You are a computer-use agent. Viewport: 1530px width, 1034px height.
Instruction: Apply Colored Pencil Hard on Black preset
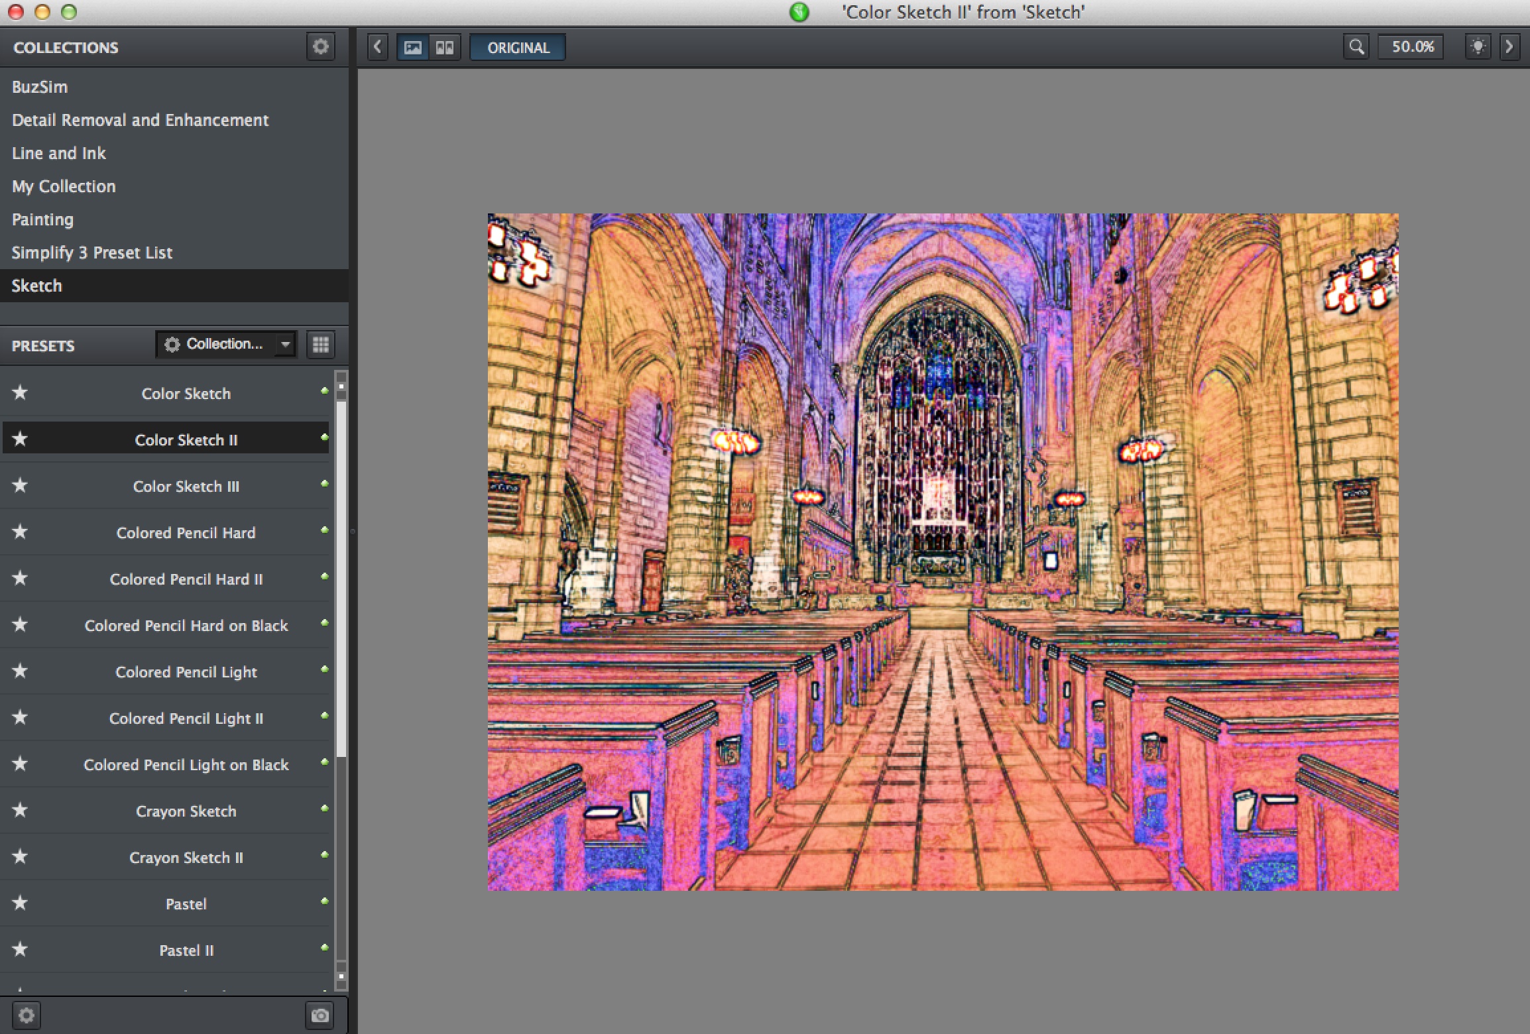(166, 625)
